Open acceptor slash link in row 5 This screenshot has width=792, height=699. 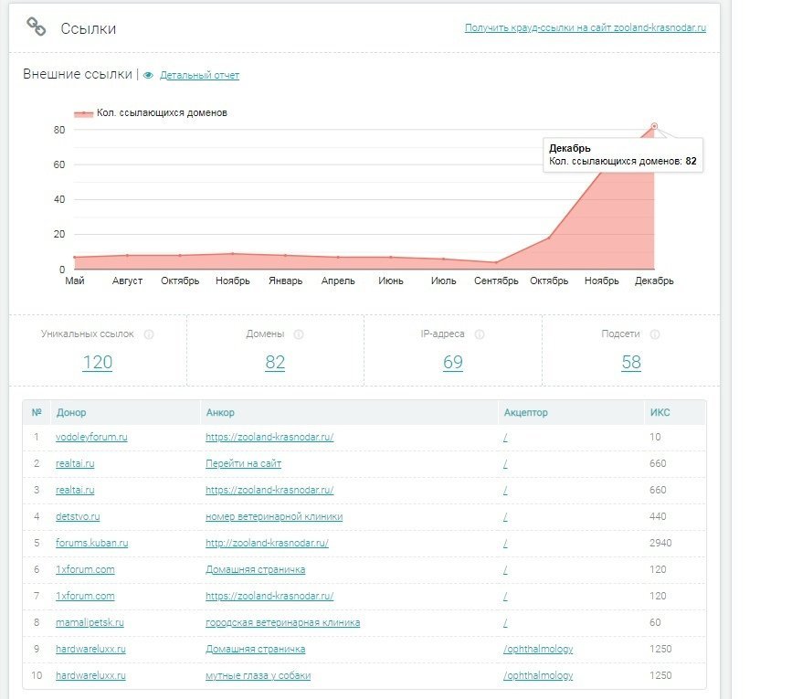coord(505,544)
